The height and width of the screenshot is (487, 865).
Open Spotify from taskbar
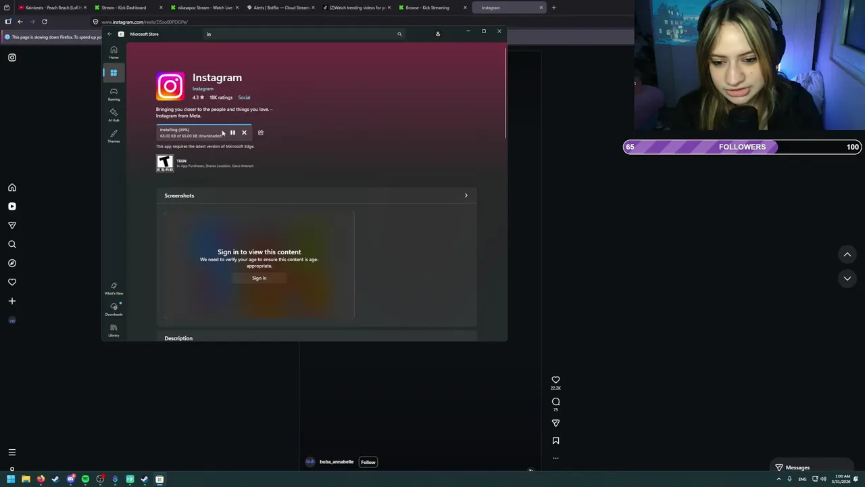85,479
